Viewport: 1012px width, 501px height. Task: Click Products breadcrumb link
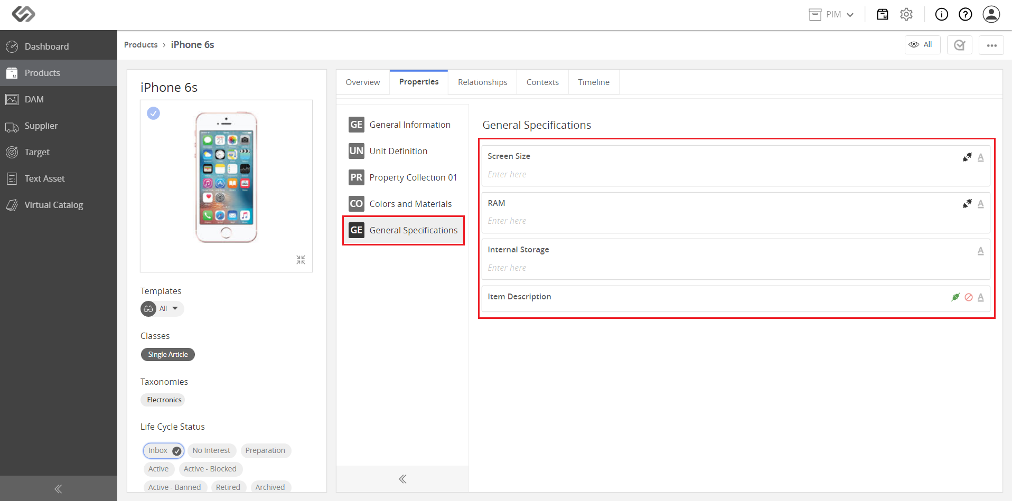pyautogui.click(x=141, y=45)
